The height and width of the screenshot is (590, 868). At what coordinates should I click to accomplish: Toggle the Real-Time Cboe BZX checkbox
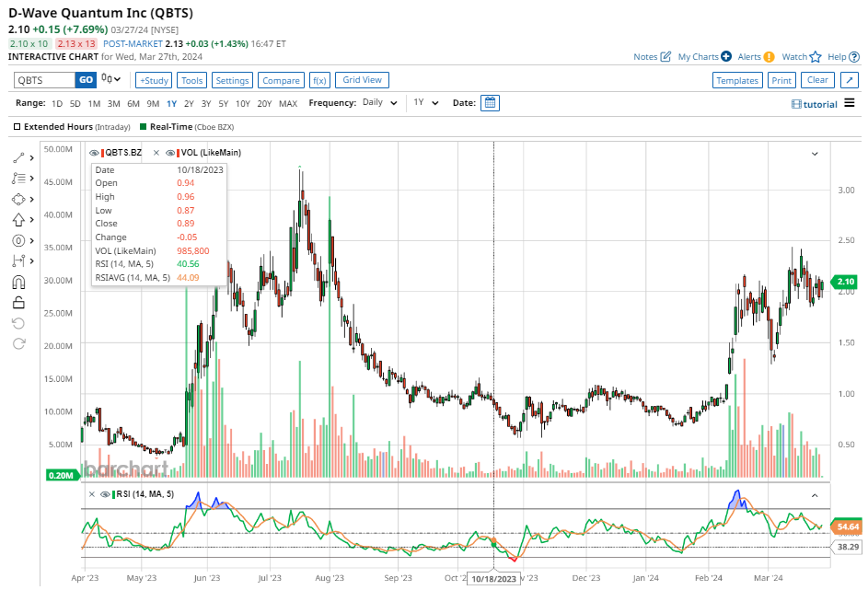coord(143,127)
